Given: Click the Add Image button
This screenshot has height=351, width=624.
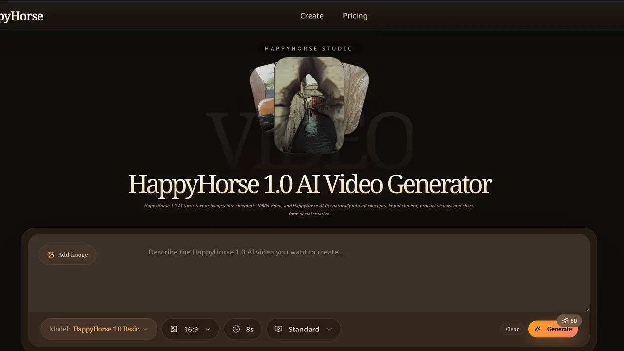Looking at the screenshot, I should (x=67, y=254).
